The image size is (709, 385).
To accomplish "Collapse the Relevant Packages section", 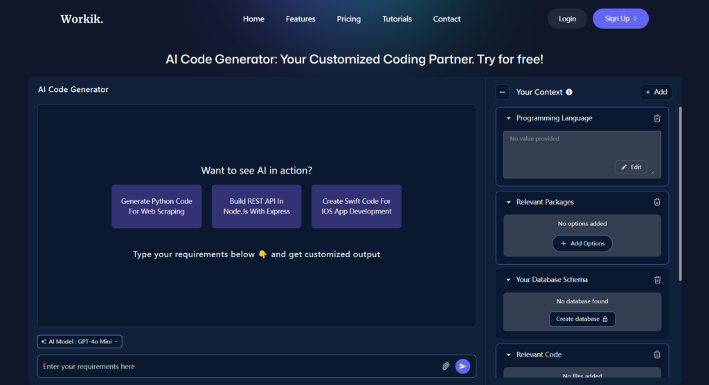I will [509, 203].
